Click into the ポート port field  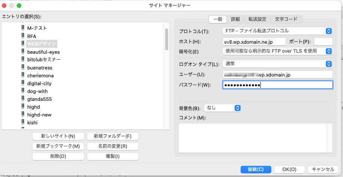pos(323,41)
